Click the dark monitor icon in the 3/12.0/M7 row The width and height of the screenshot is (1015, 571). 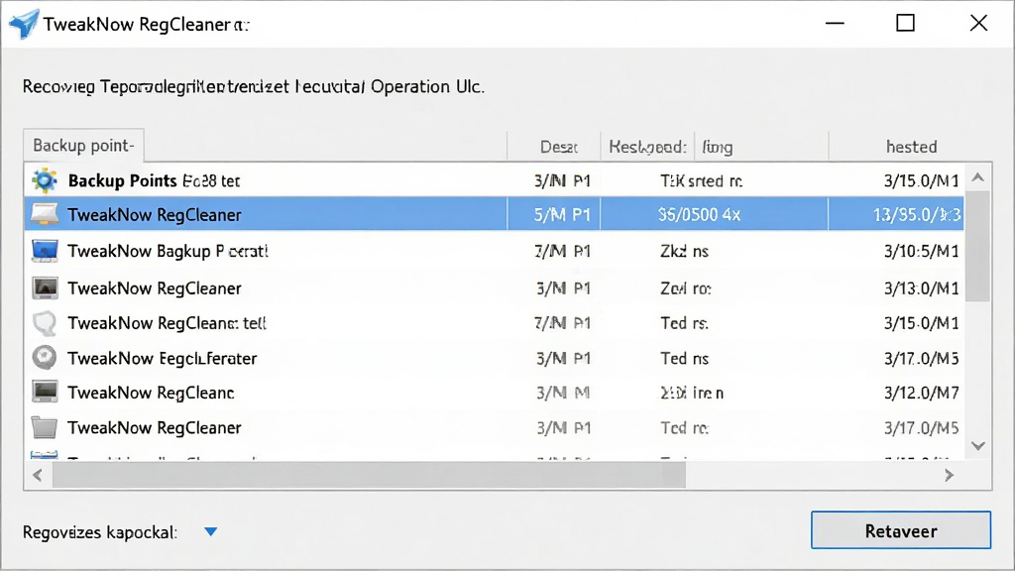[x=45, y=393]
